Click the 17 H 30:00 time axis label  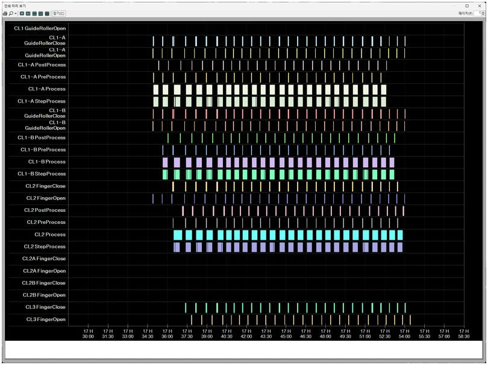pos(88,334)
